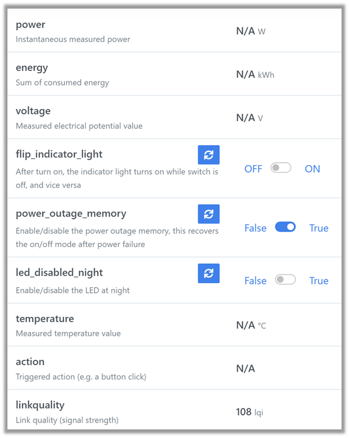Select the temperature row label
Screen dimensions: 349x438
click(x=45, y=319)
